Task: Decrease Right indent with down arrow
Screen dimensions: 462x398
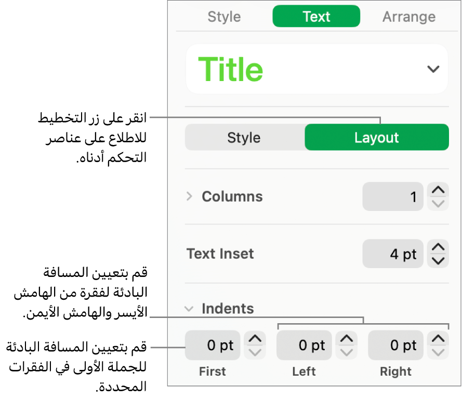Action: [x=439, y=352]
